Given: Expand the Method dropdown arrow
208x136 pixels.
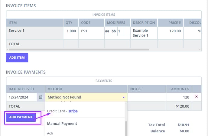Looking at the screenshot, I should [x=124, y=97].
